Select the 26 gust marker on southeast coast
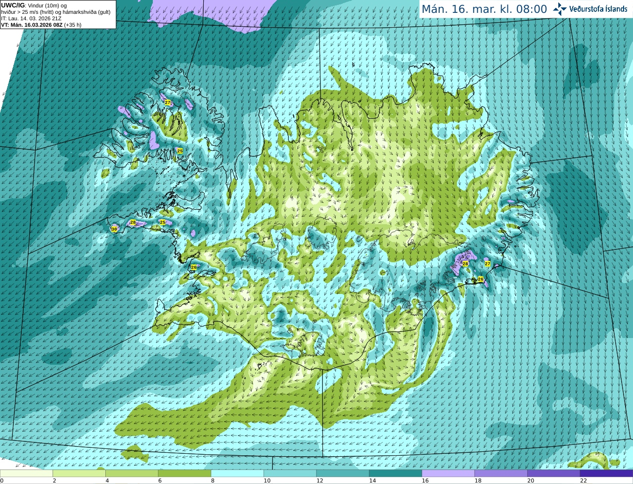 click(x=480, y=279)
